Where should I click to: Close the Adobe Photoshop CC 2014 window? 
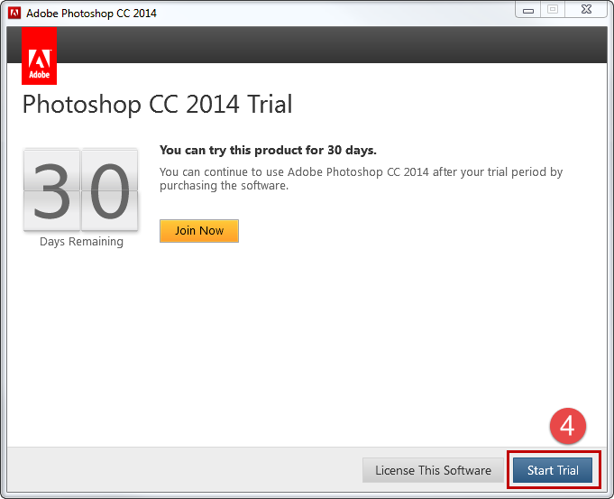point(586,9)
